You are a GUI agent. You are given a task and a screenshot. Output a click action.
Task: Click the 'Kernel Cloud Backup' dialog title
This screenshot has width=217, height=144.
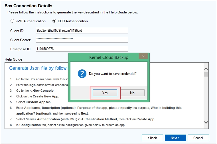pyautogui.click(x=109, y=57)
